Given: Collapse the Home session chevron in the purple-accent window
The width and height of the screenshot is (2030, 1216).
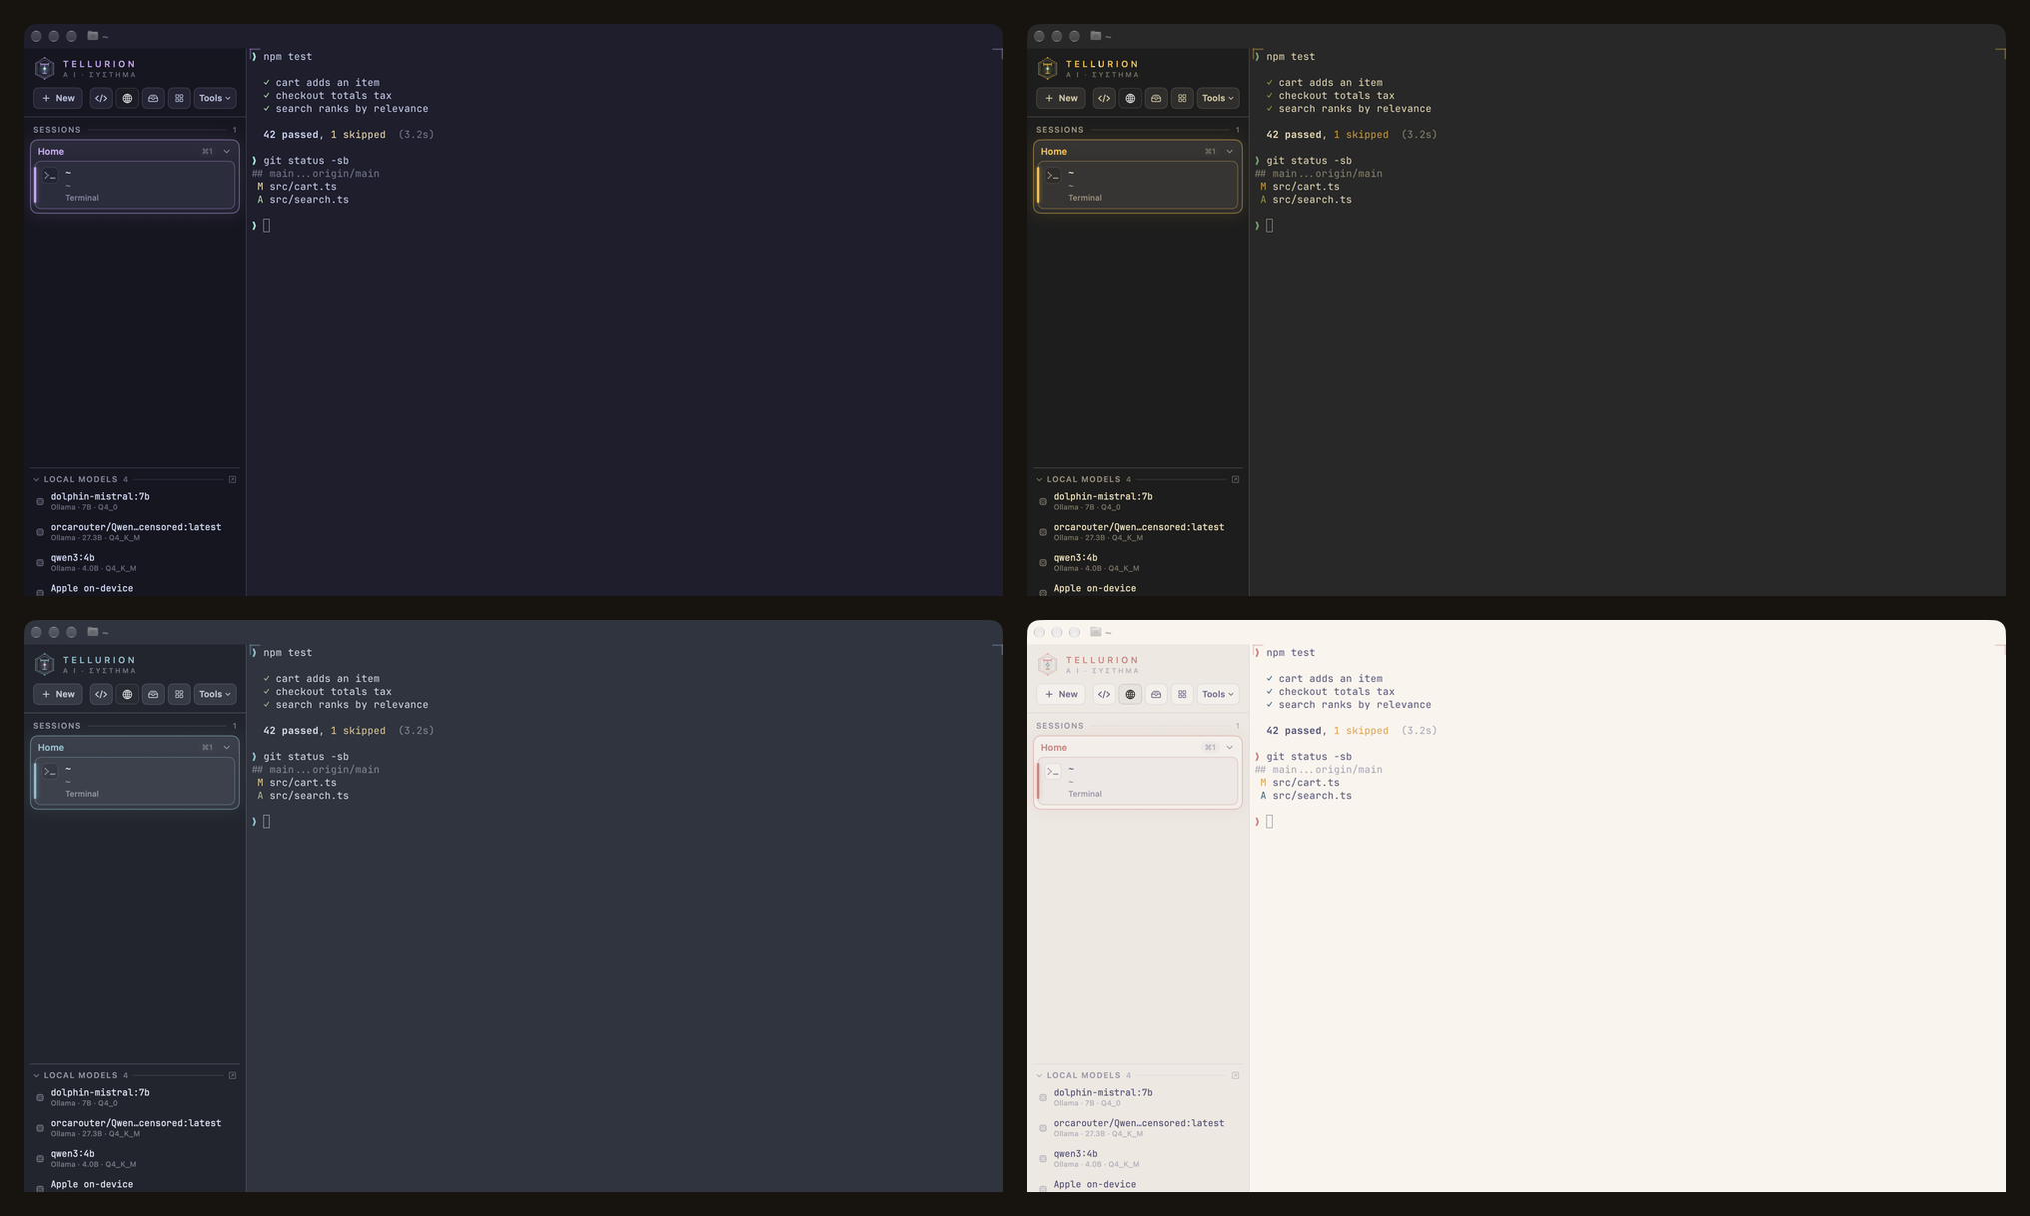Looking at the screenshot, I should (x=227, y=152).
